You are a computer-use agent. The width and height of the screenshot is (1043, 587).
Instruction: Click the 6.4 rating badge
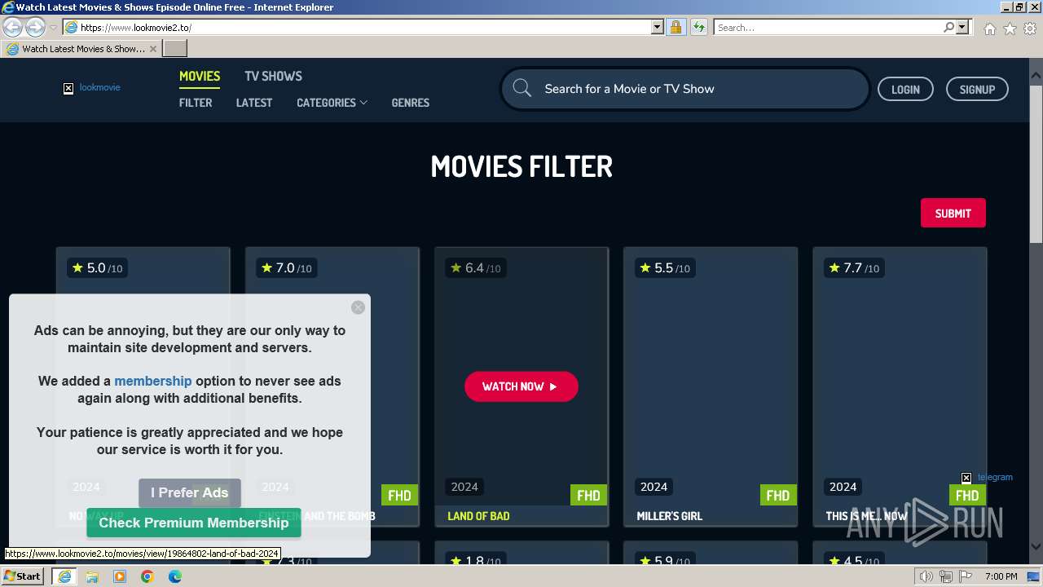(x=476, y=268)
